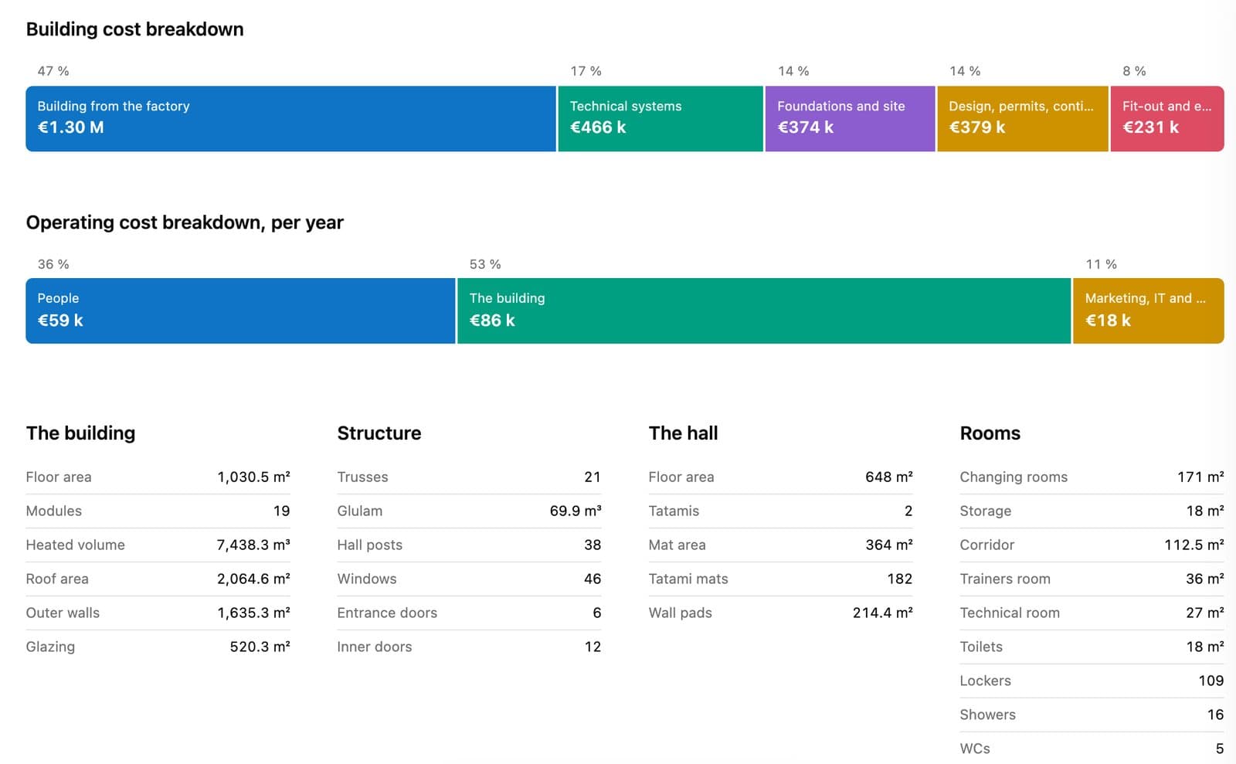Click the Lockers value 109

1211,681
